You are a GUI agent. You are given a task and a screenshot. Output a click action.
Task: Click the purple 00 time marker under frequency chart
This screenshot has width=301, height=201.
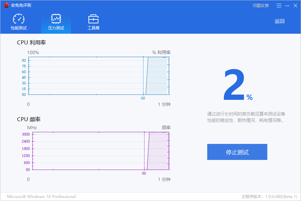tap(144, 173)
